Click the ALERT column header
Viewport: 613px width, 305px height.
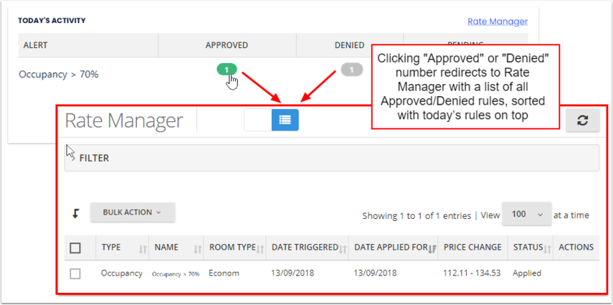(x=35, y=45)
